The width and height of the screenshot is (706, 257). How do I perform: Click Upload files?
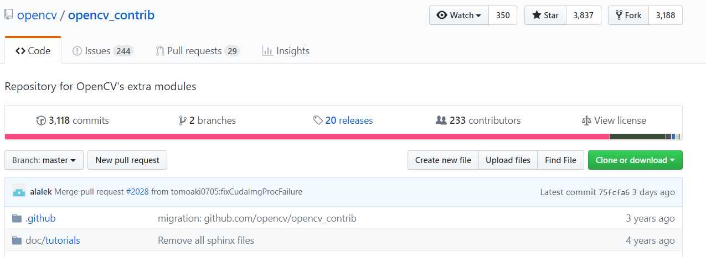pos(508,160)
